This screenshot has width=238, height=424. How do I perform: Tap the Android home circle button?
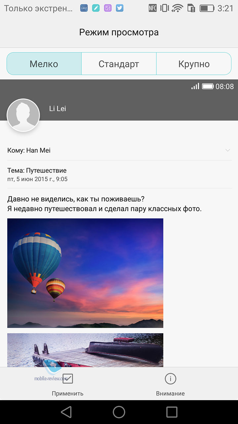pos(119,412)
